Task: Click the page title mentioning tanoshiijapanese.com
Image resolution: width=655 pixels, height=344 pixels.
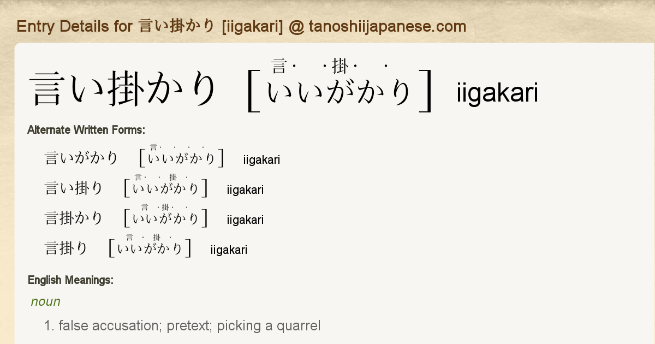Action: click(241, 26)
